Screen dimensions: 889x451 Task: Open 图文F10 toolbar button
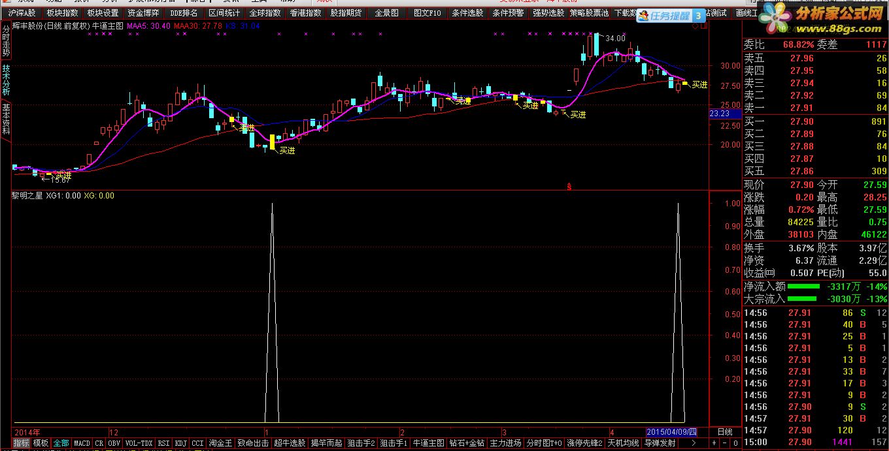click(x=428, y=12)
